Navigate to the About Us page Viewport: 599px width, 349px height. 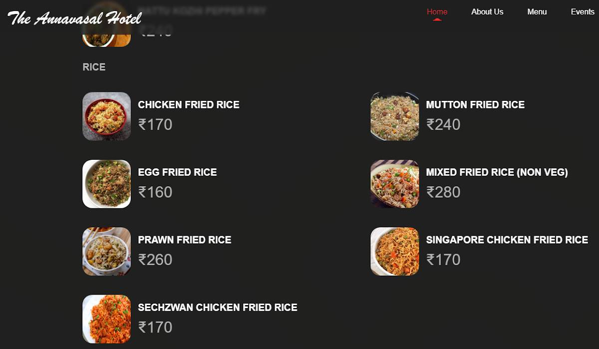pos(487,11)
